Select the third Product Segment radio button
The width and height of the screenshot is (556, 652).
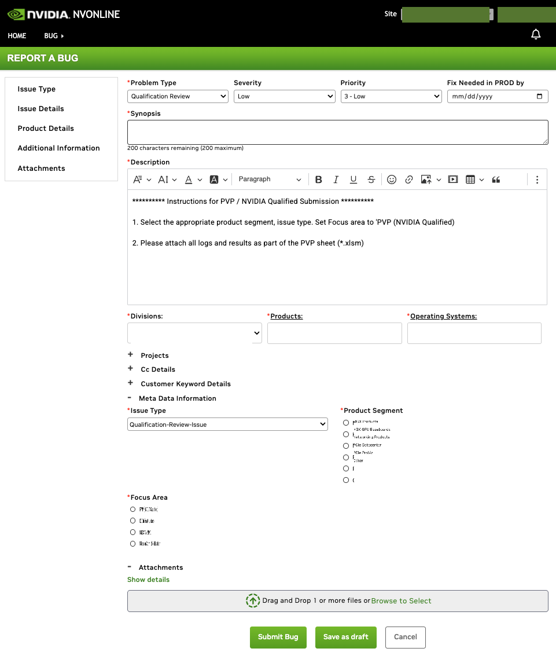[x=346, y=446]
